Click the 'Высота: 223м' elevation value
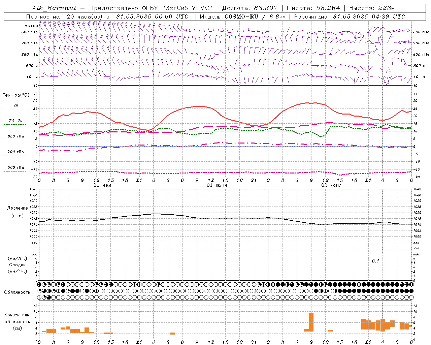 pos(372,8)
